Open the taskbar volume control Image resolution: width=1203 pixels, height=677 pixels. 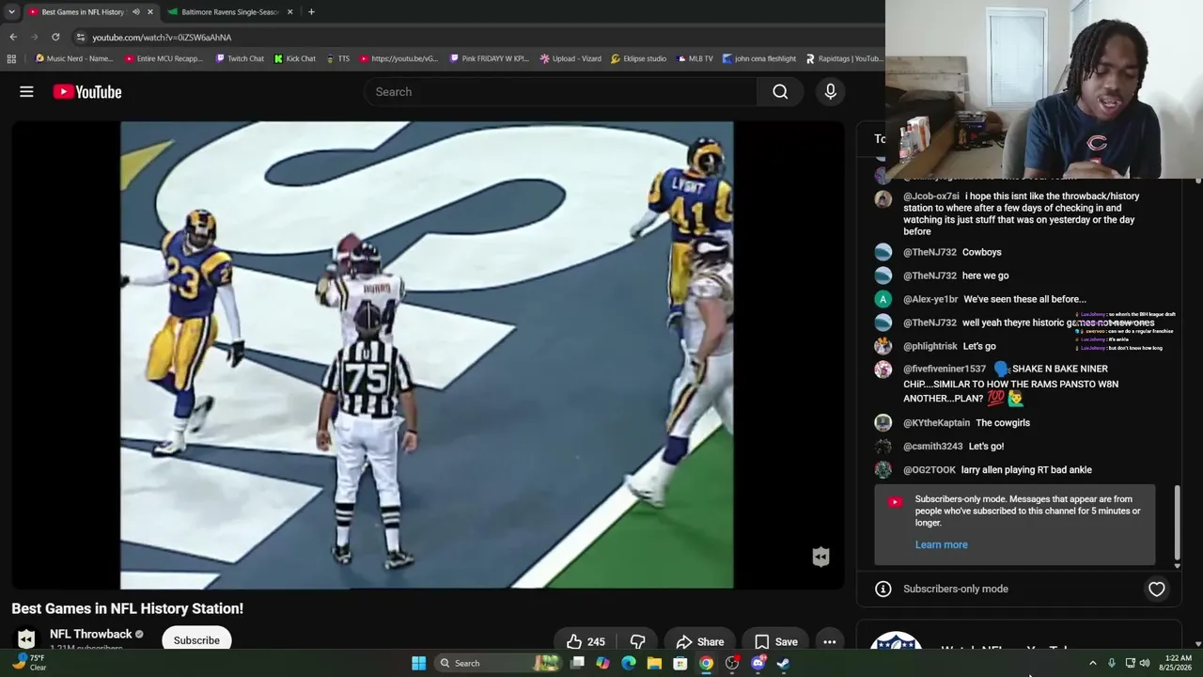pos(1145,663)
